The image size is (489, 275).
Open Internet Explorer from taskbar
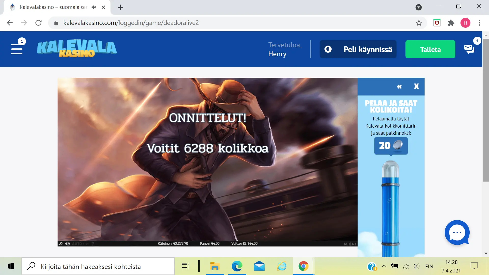(281, 266)
